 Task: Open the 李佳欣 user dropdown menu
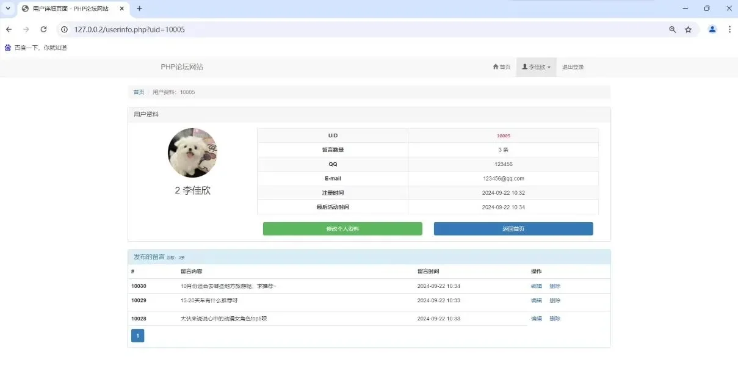536,67
